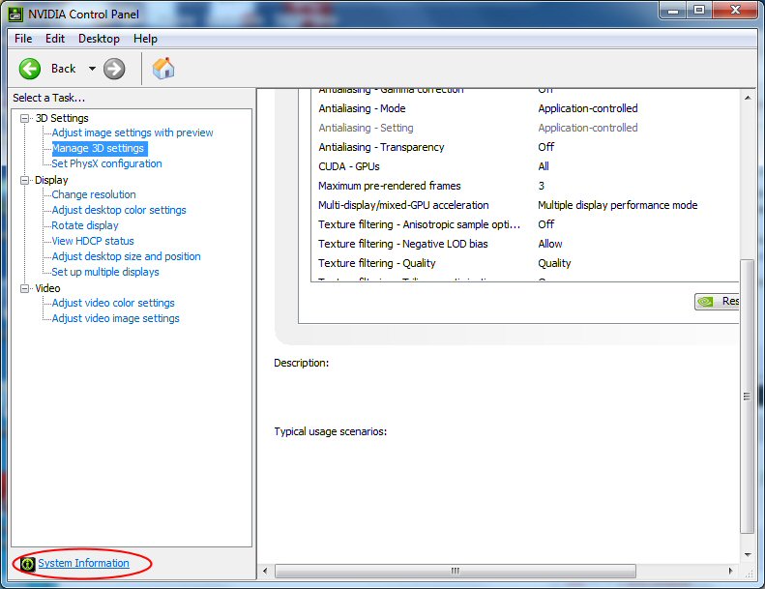Screen dimensions: 765x589
Task: Click the Display category label
Action: tap(51, 180)
